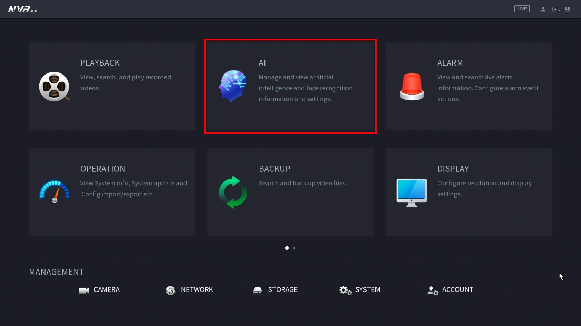Open the ALARM tile title
The image size is (581, 326).
click(x=450, y=63)
